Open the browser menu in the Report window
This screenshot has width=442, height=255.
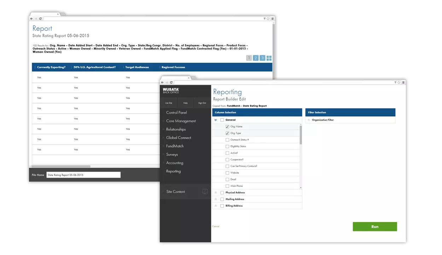(x=272, y=19)
